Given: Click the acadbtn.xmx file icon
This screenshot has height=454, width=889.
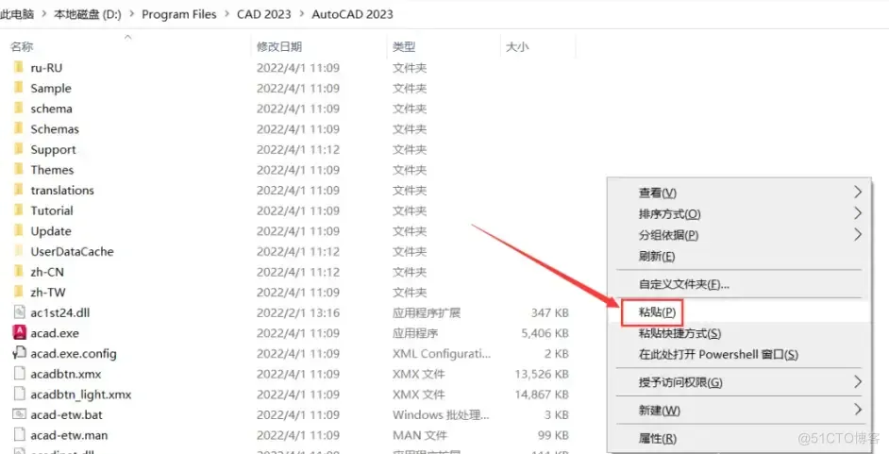Looking at the screenshot, I should 19,374.
